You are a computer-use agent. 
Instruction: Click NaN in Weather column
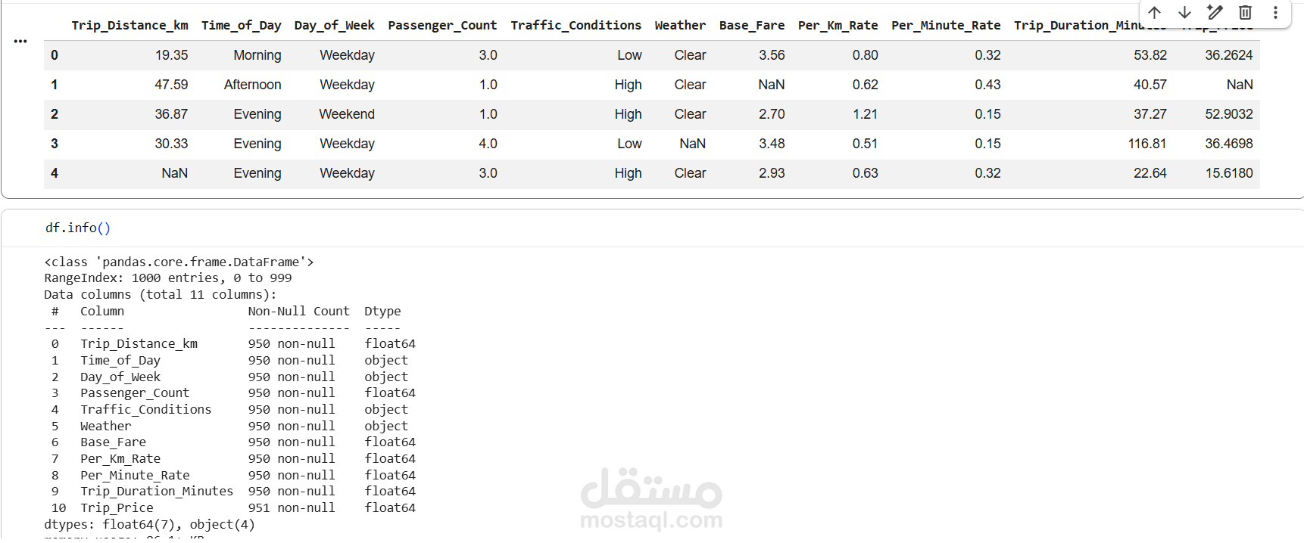[692, 144]
